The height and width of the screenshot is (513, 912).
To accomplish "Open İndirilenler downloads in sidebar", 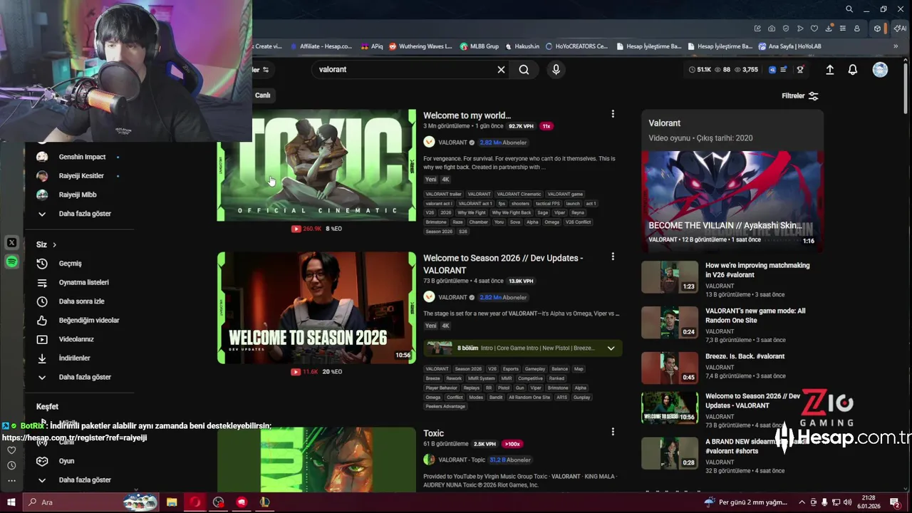I will click(x=74, y=358).
